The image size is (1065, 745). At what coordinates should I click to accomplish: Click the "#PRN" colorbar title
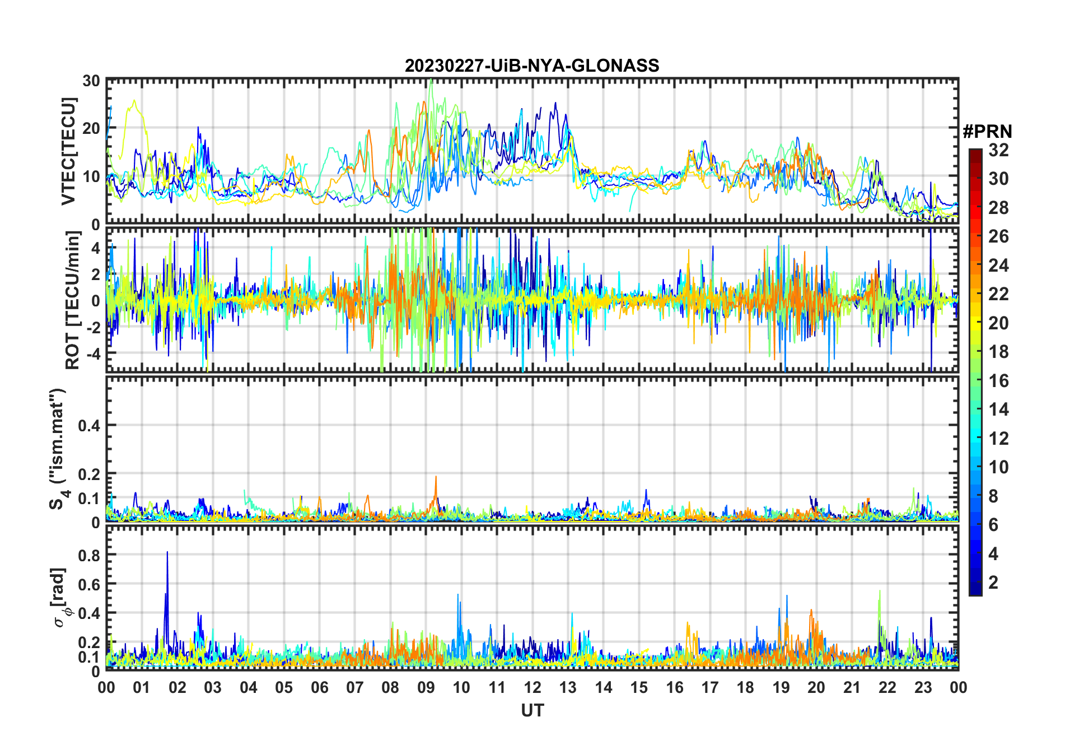[987, 132]
